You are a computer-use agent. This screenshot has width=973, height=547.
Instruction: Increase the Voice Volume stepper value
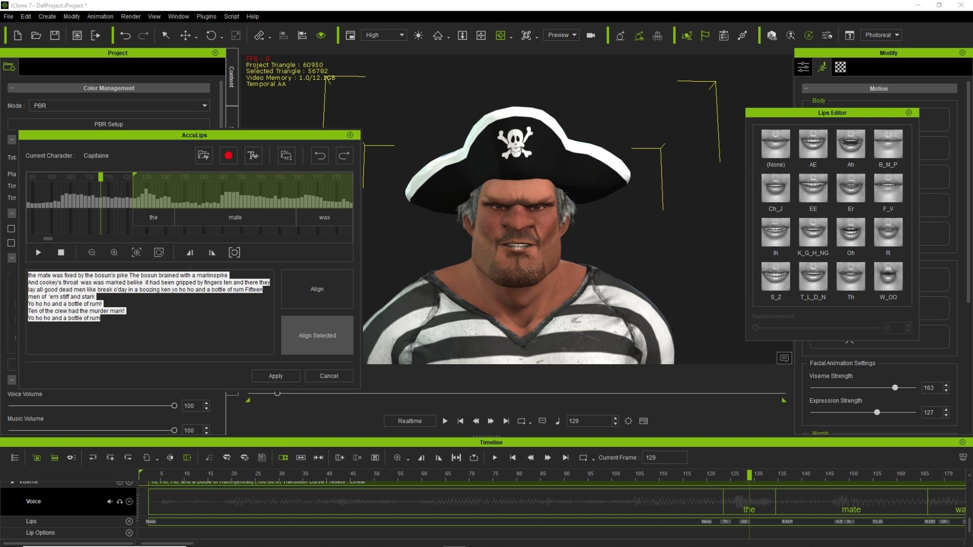pos(206,403)
